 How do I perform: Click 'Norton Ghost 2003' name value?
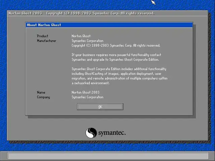tap(85, 93)
